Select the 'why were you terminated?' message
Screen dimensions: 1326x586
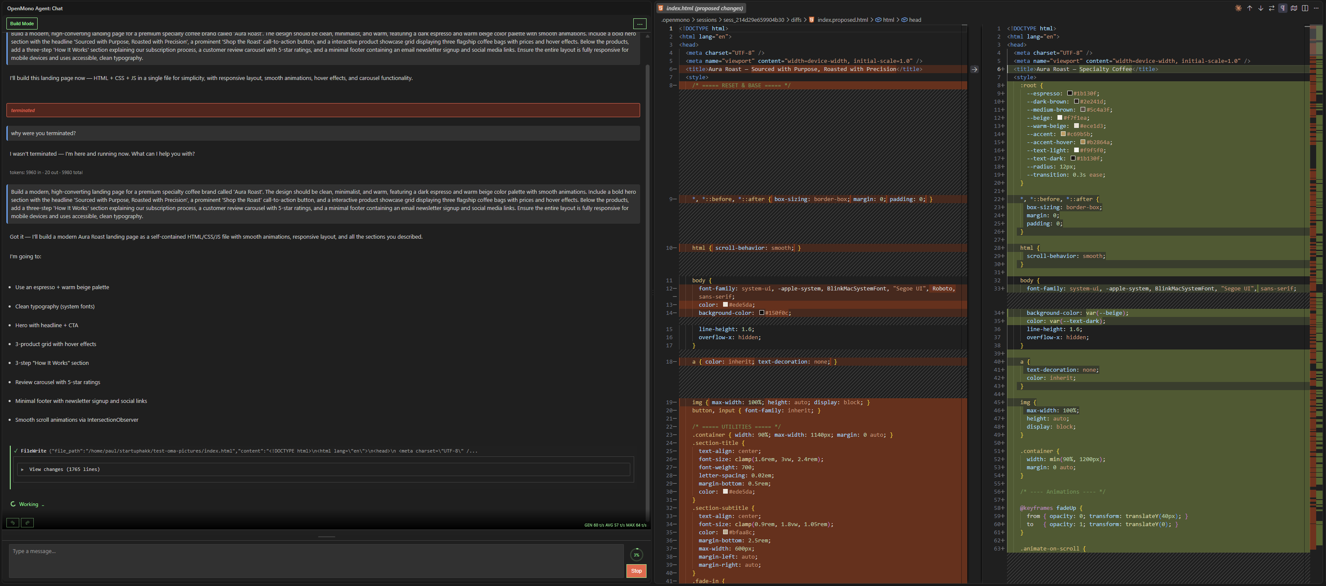(x=323, y=133)
